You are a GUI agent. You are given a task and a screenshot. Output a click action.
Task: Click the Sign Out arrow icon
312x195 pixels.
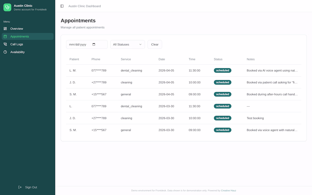(20, 187)
